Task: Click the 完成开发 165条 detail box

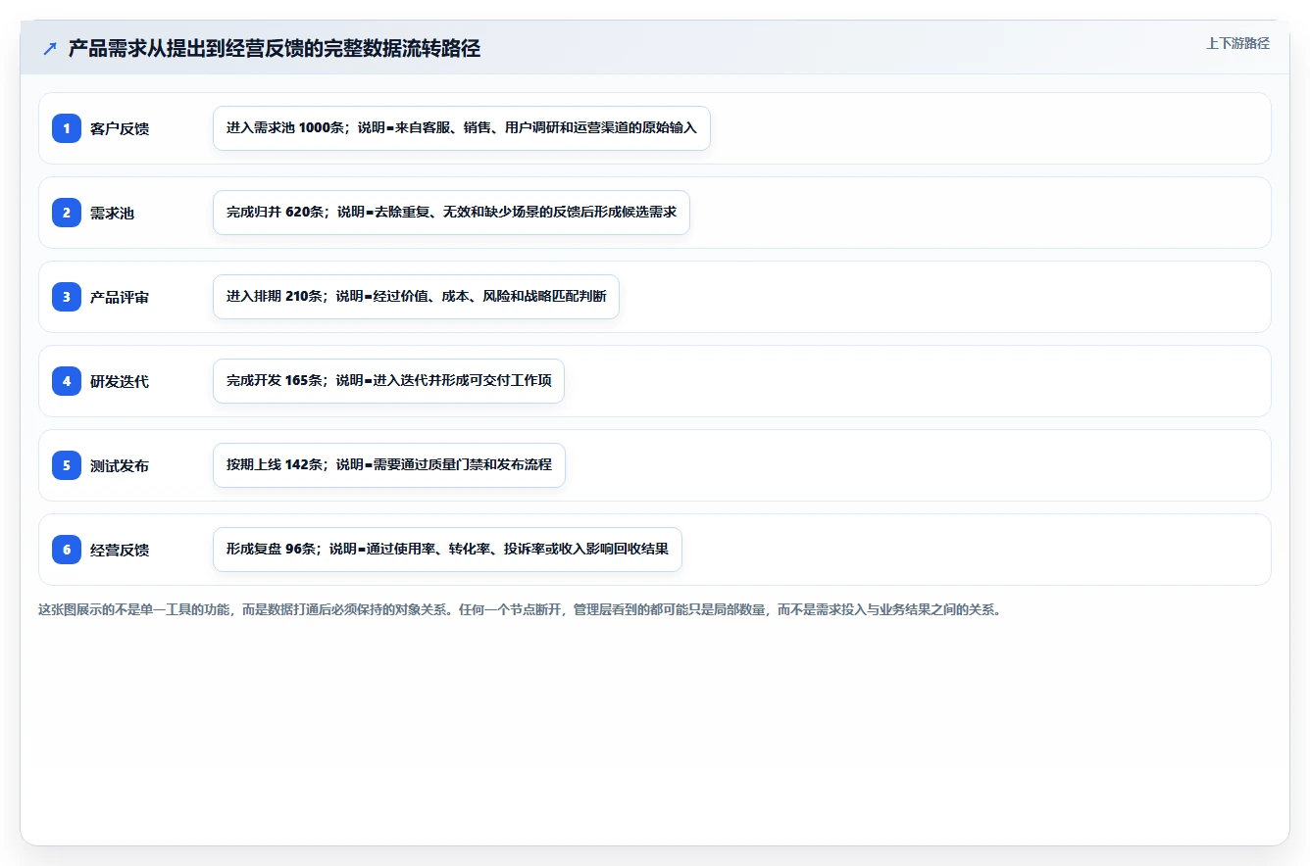Action: point(388,381)
